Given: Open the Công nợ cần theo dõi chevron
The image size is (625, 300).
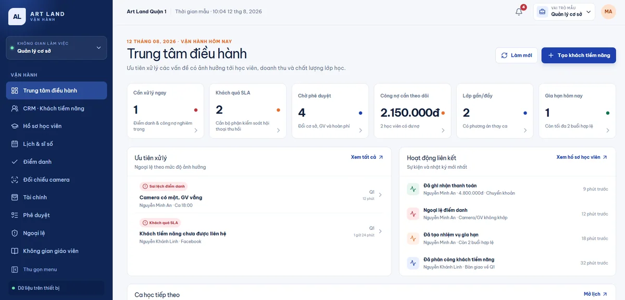Looking at the screenshot, I should (x=443, y=131).
